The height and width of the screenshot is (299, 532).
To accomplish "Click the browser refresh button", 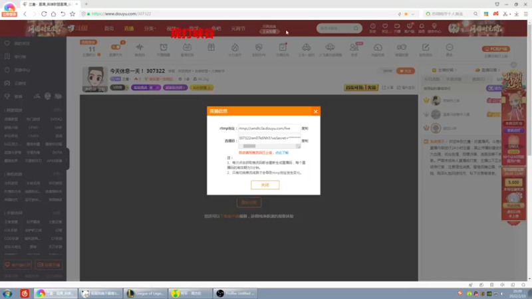I will tap(44, 14).
